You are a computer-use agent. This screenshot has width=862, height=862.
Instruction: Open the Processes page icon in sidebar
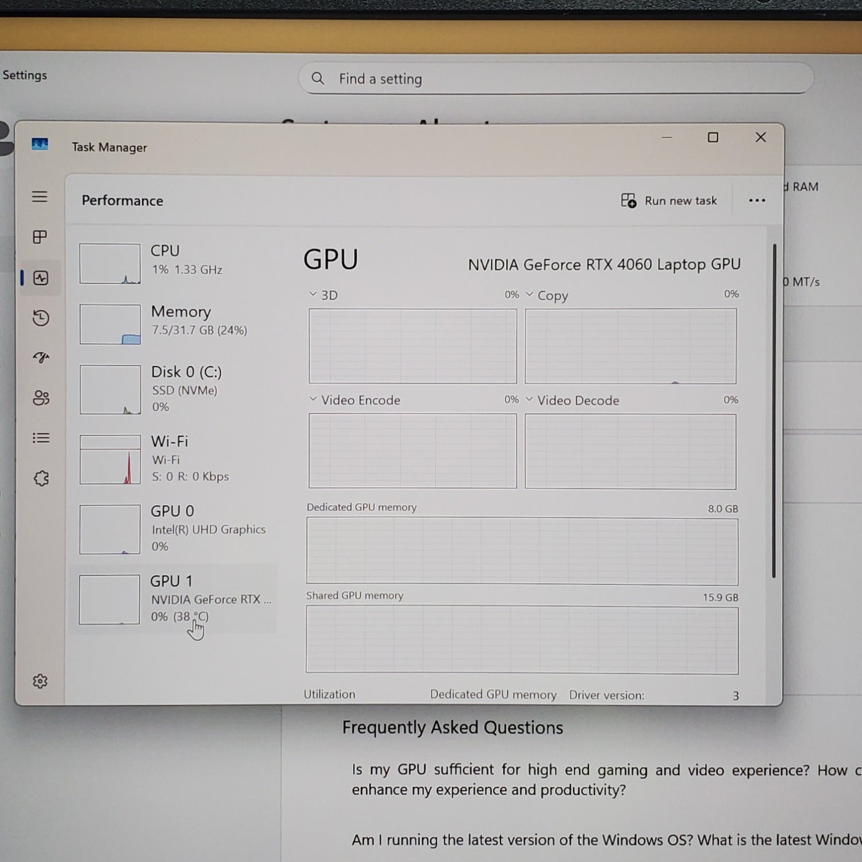40,237
